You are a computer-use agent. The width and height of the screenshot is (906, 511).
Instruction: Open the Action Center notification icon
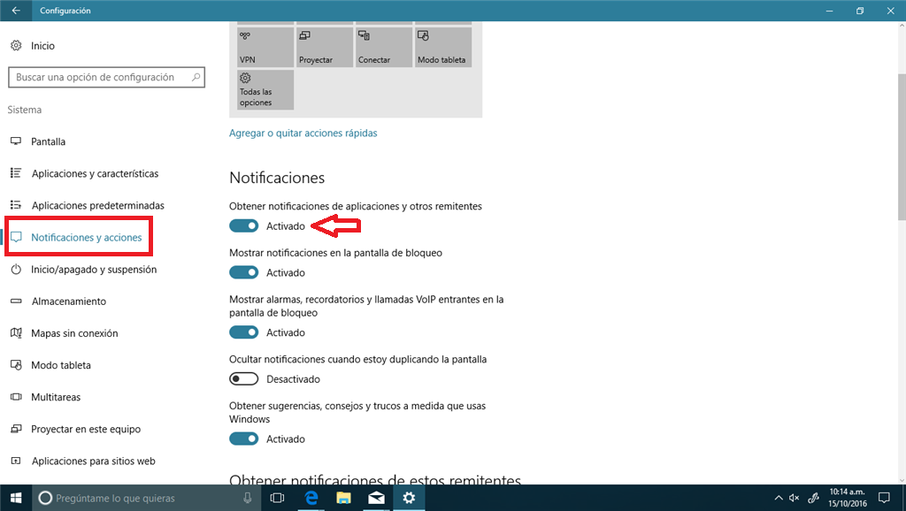tap(884, 498)
